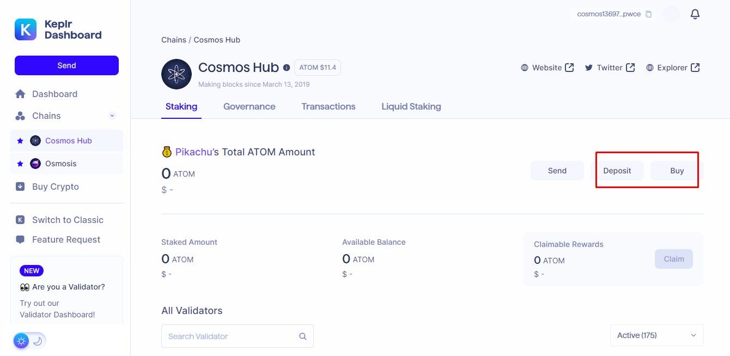
Task: Click the external link icon after Twitter
Action: (630, 68)
